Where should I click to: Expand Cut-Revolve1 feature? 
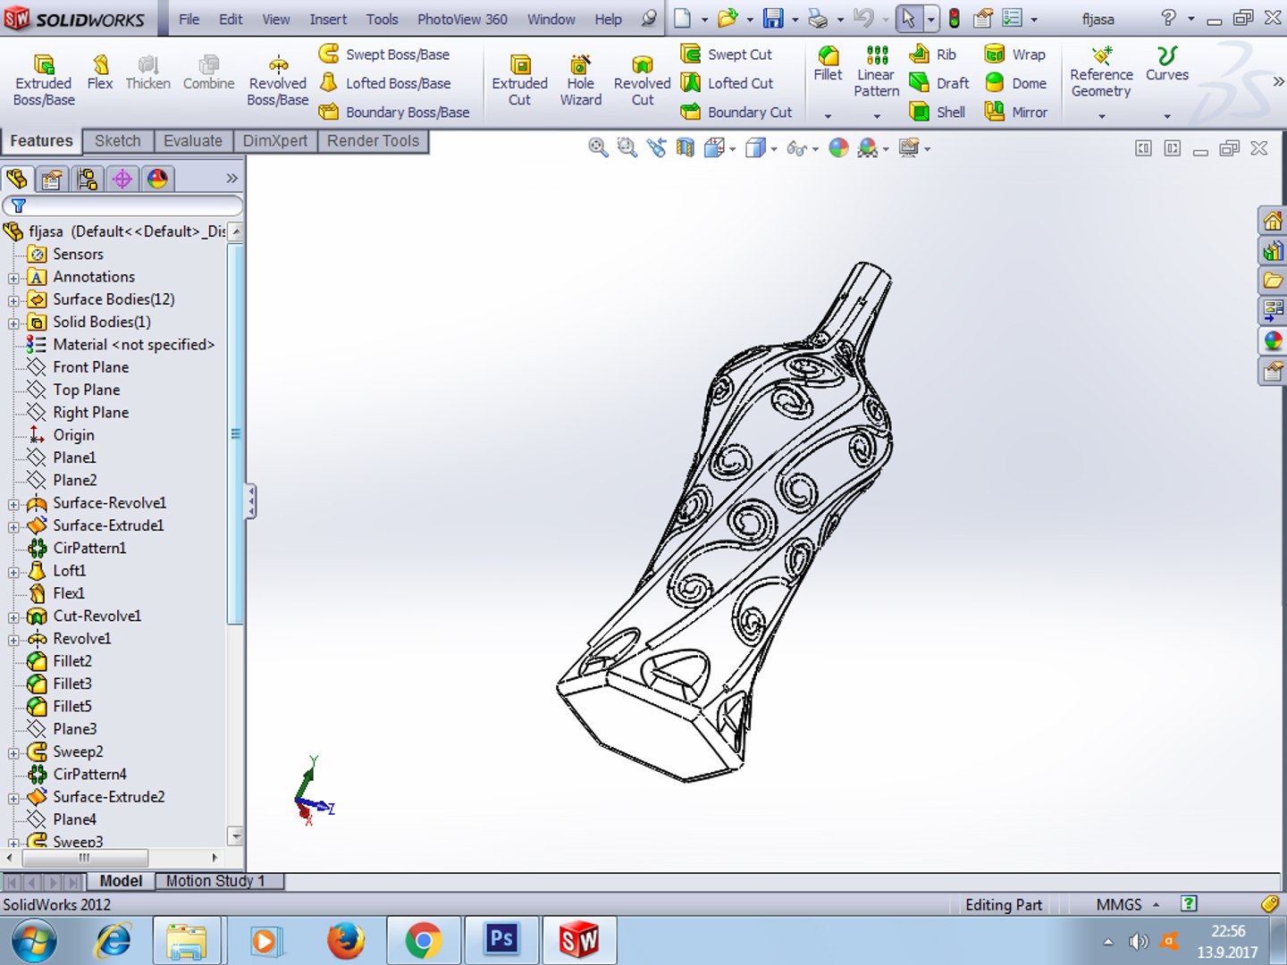point(13,617)
